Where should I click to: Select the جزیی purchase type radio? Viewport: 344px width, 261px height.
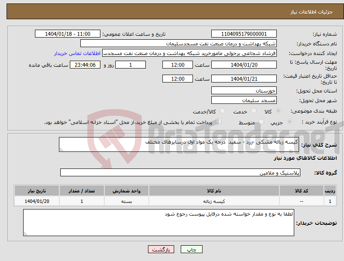pyautogui.click(x=289, y=122)
